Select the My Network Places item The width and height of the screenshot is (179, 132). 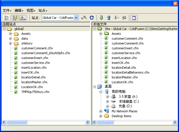(x=124, y=111)
